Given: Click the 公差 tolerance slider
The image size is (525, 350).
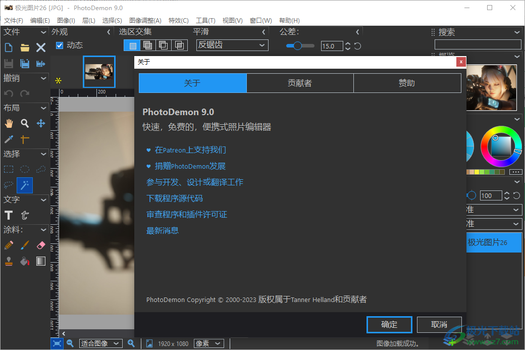Looking at the screenshot, I should click(x=300, y=46).
